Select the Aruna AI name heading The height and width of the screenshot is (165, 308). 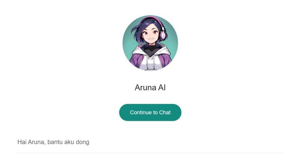(x=150, y=87)
